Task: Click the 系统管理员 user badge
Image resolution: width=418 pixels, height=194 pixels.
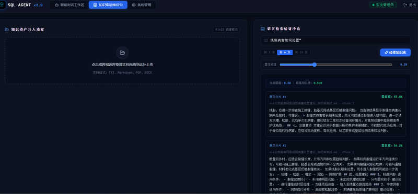Action: pyautogui.click(x=383, y=5)
